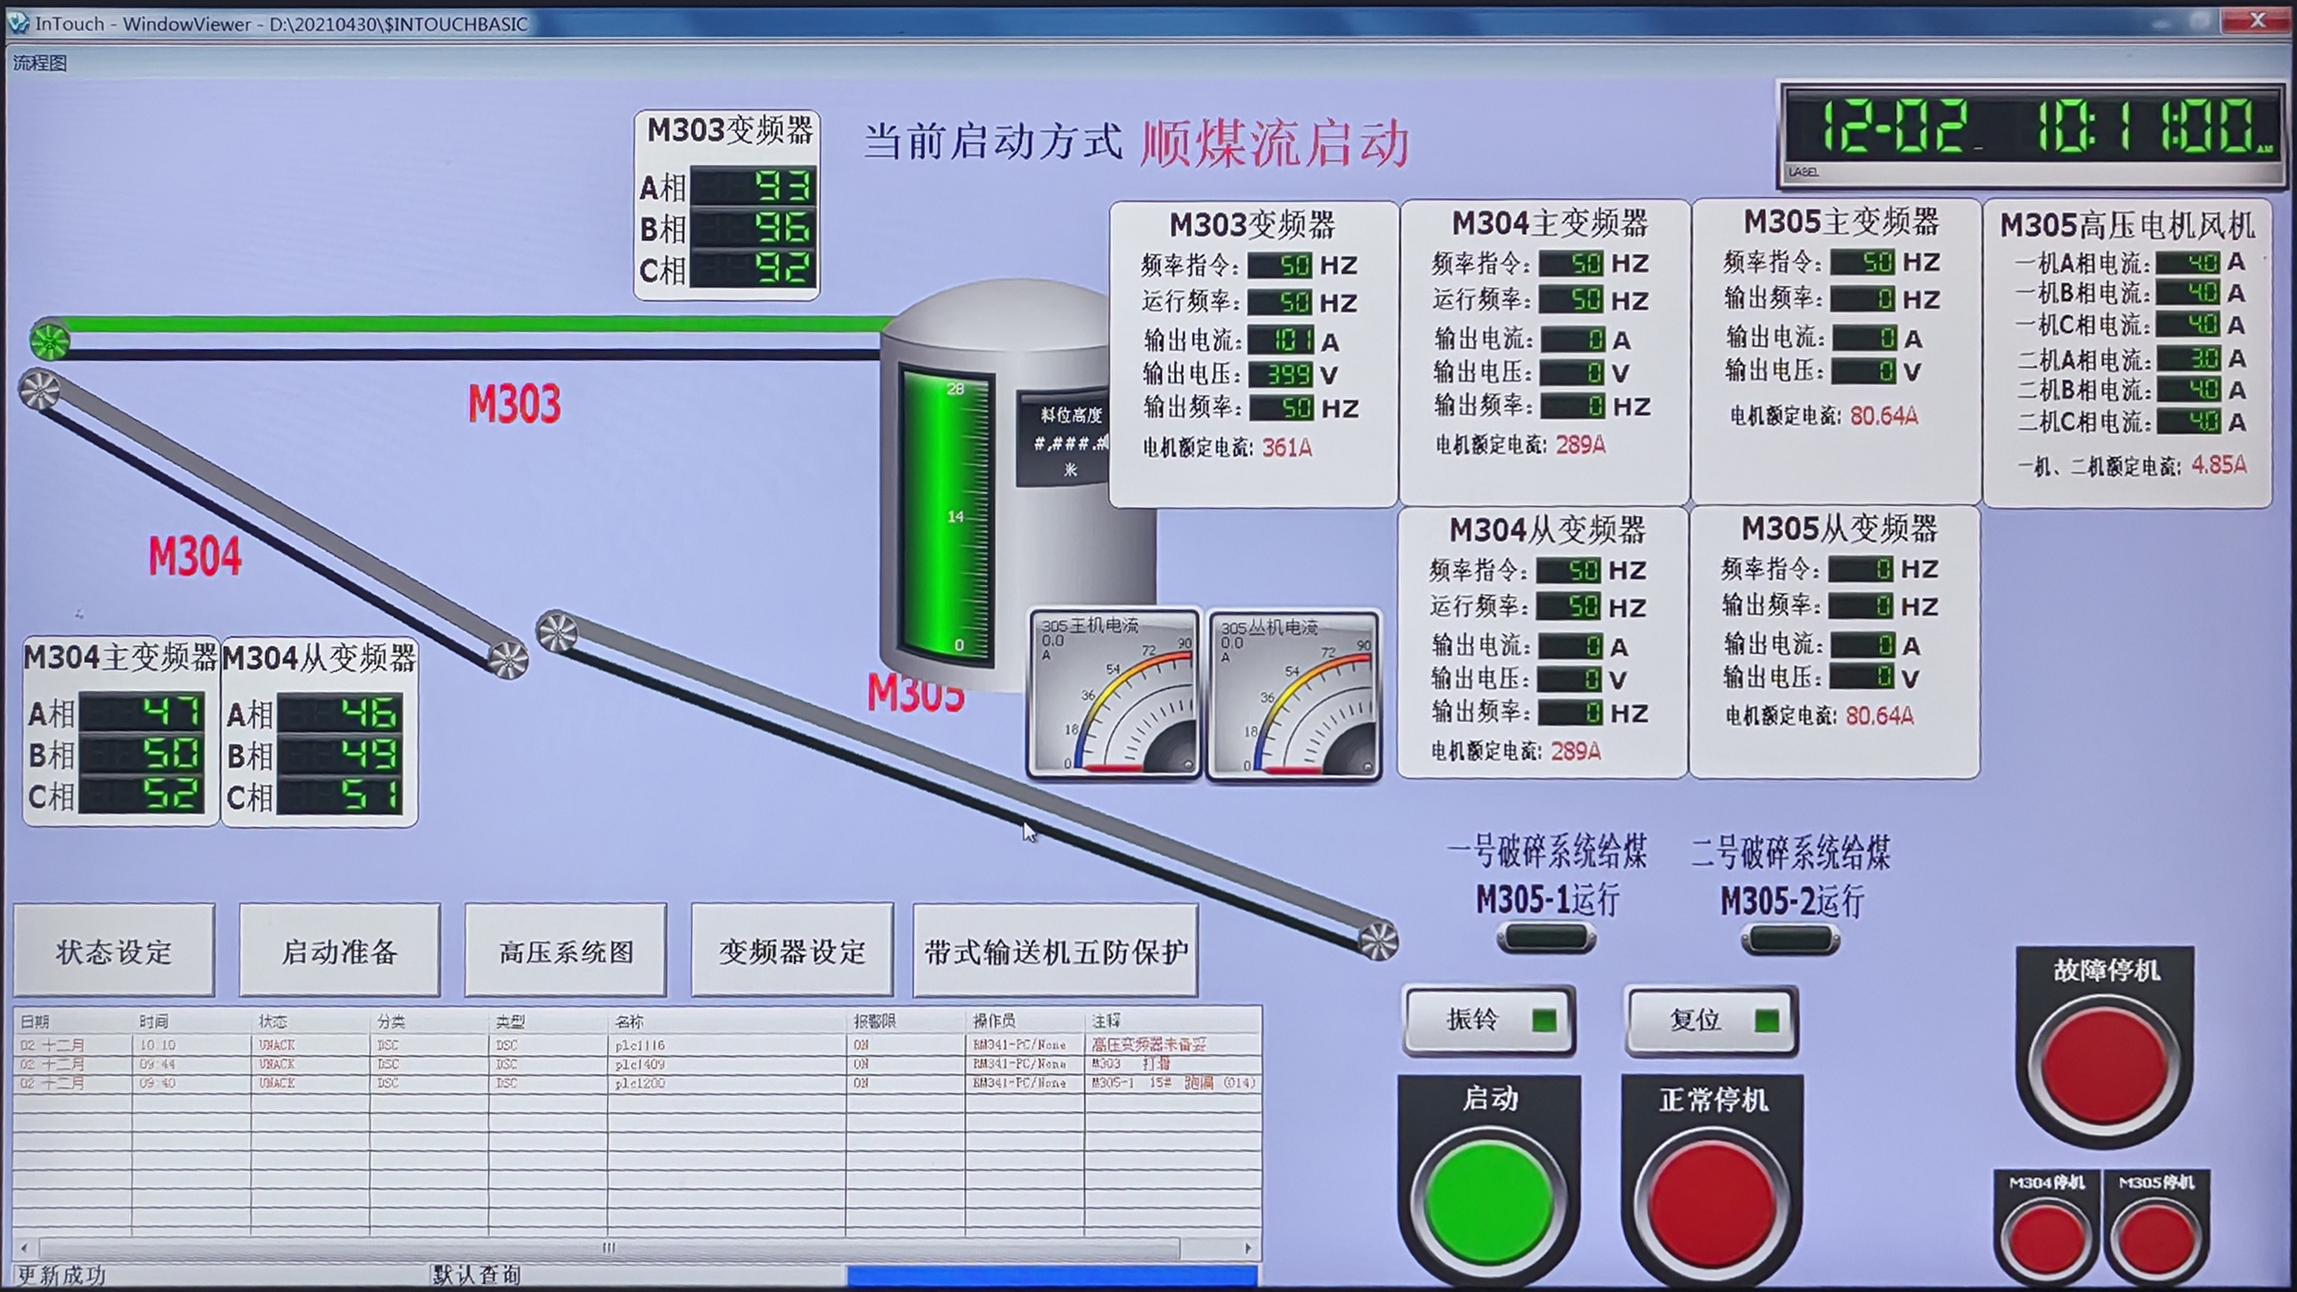The image size is (2297, 1292).
Task: Open the 状态设定 page
Action: [114, 951]
